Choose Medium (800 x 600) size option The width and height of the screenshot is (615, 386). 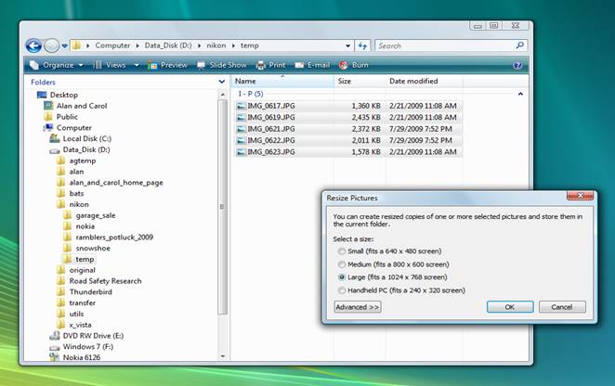click(342, 264)
